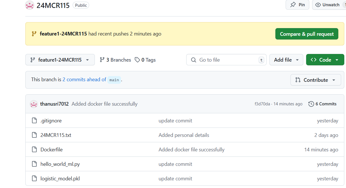This screenshot has width=346, height=188.
Task: Click yesterday timestamp in .gitignore row
Action: click(328, 121)
